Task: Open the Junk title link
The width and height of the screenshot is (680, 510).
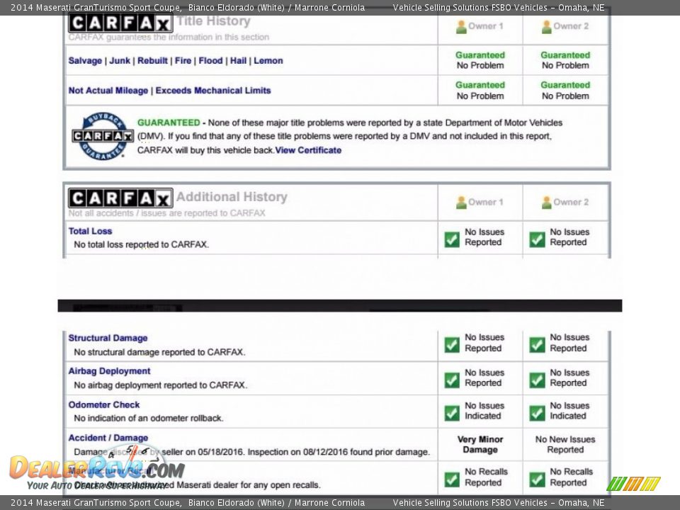Action: pos(120,61)
